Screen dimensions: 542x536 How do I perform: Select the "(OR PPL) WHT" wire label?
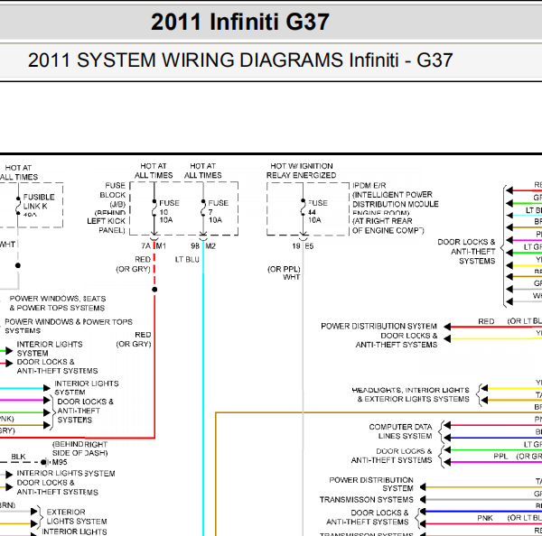[x=284, y=273]
